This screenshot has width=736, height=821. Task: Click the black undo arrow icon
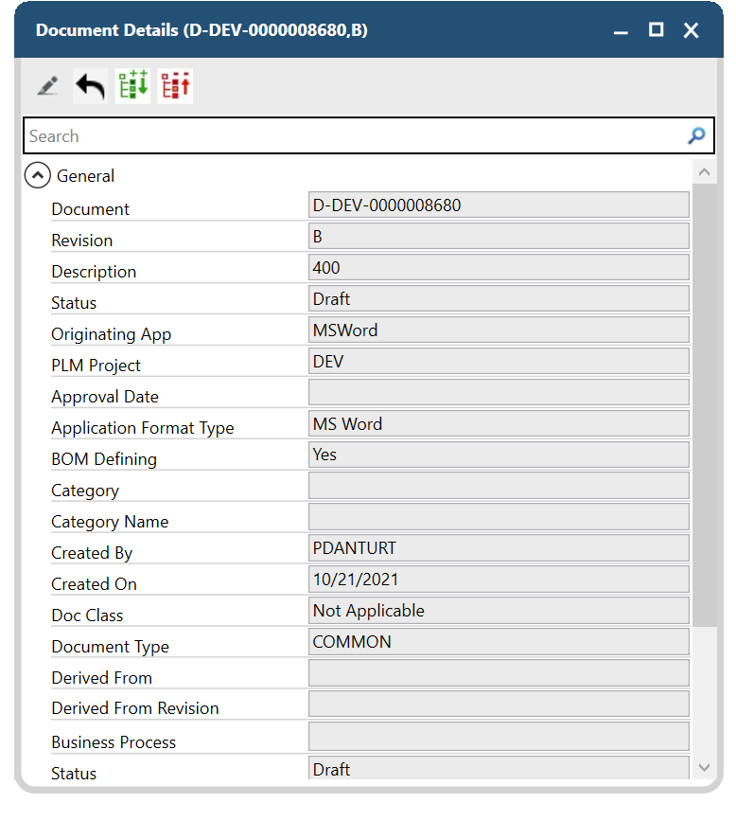(90, 86)
